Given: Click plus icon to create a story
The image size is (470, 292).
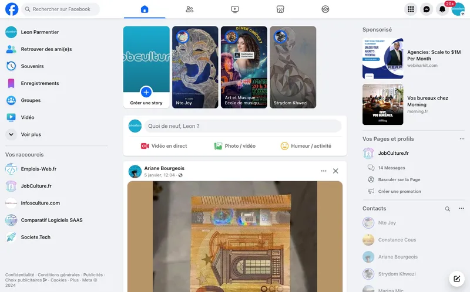Looking at the screenshot, I should [146, 92].
